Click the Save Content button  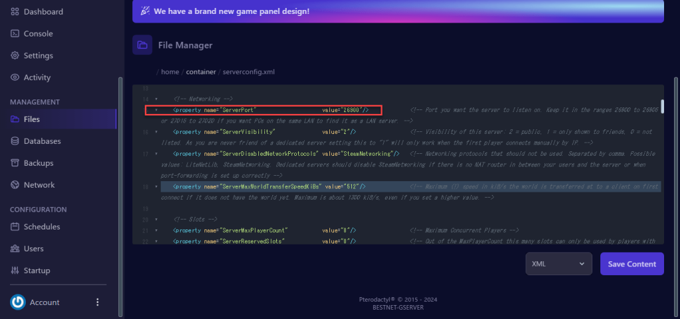point(632,264)
